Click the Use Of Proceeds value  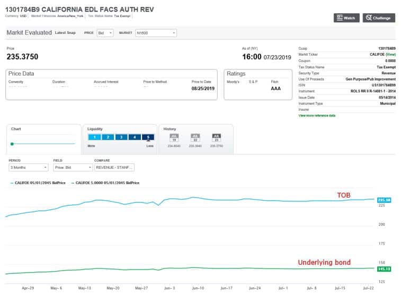(x=371, y=79)
